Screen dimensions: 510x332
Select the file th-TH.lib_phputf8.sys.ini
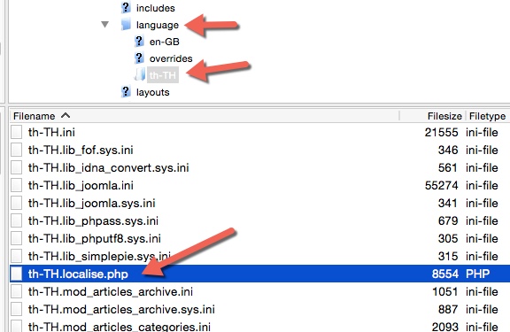pyautogui.click(x=95, y=238)
